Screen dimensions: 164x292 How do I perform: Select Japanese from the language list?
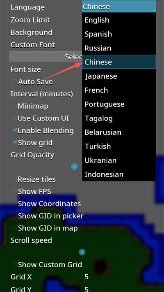pos(119,76)
